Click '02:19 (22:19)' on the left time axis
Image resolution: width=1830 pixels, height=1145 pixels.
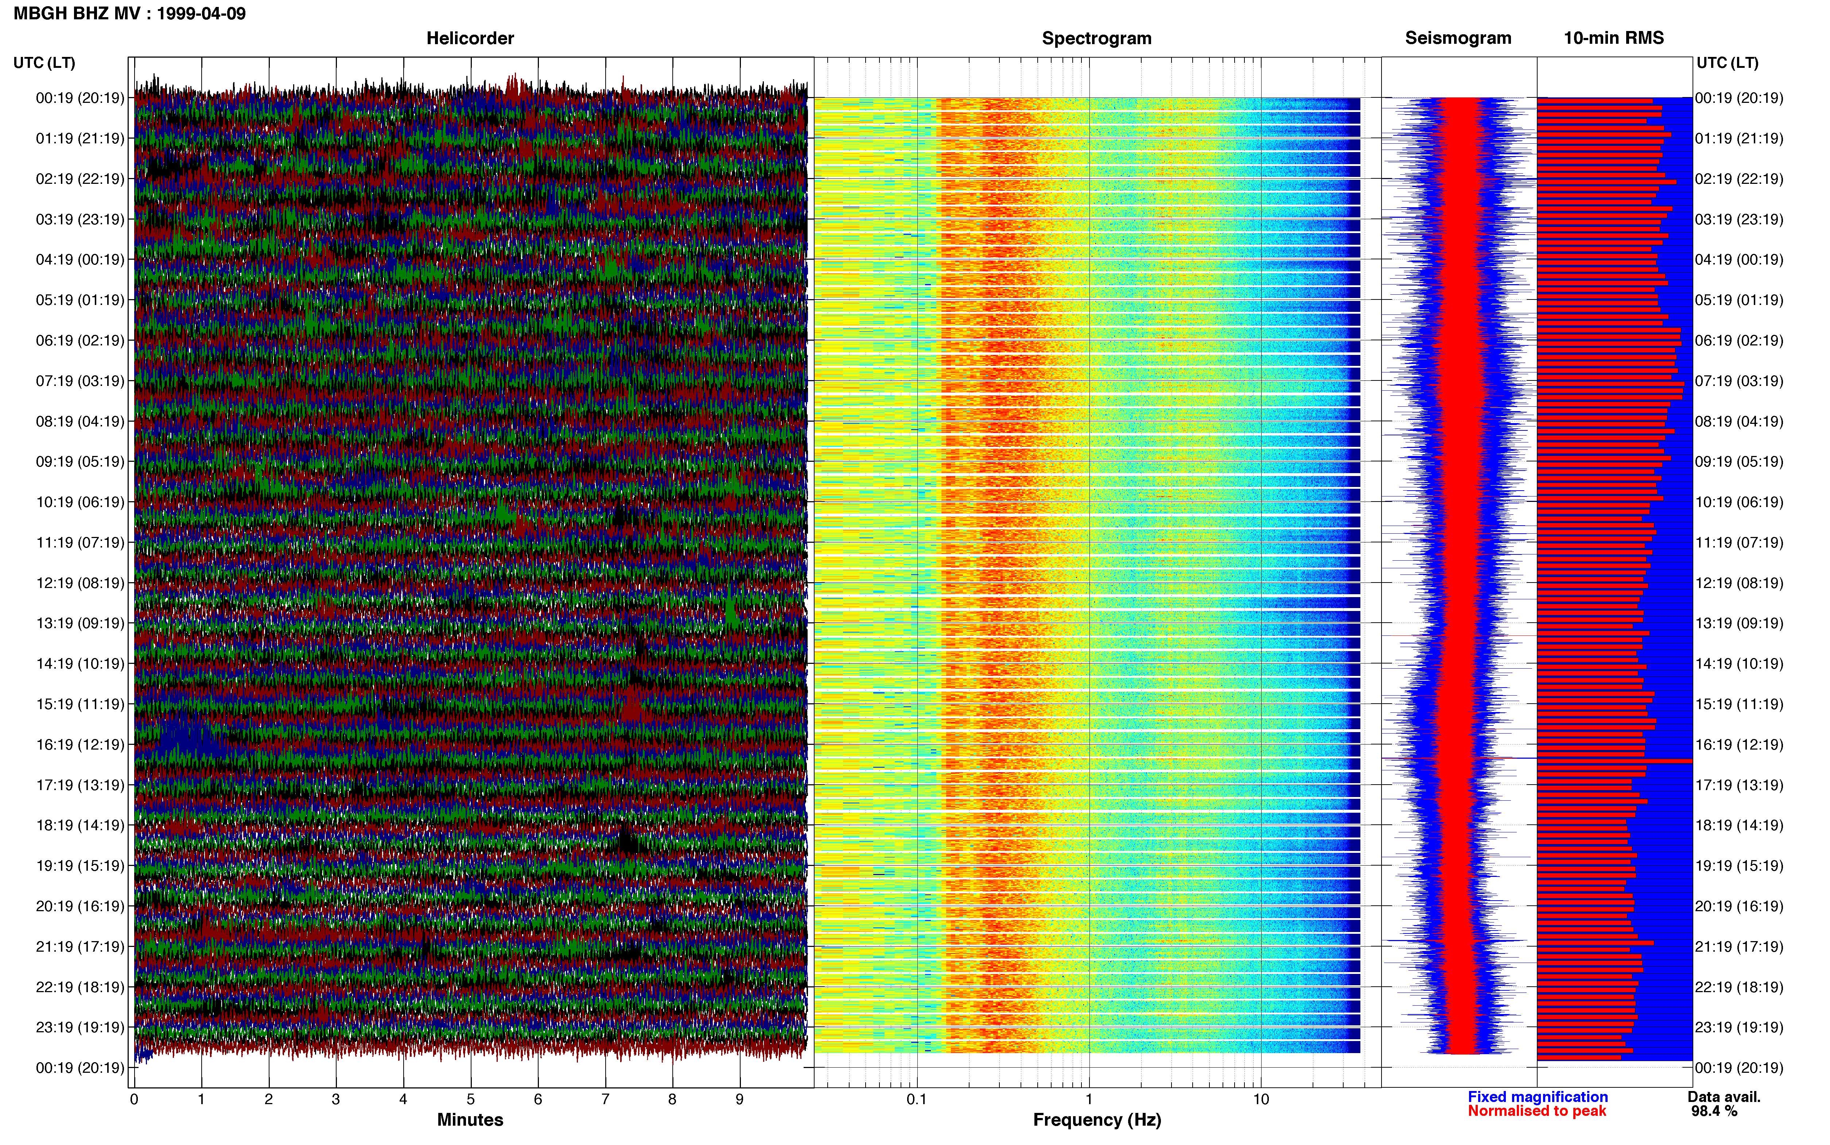click(80, 179)
